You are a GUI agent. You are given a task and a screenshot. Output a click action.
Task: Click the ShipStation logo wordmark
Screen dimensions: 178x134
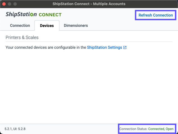(17, 15)
